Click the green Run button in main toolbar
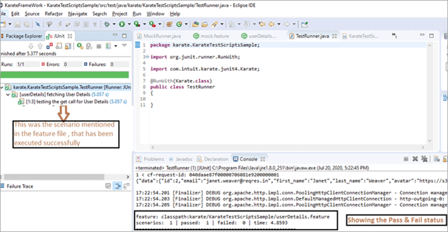The height and width of the screenshot is (232, 448). pyautogui.click(x=122, y=24)
